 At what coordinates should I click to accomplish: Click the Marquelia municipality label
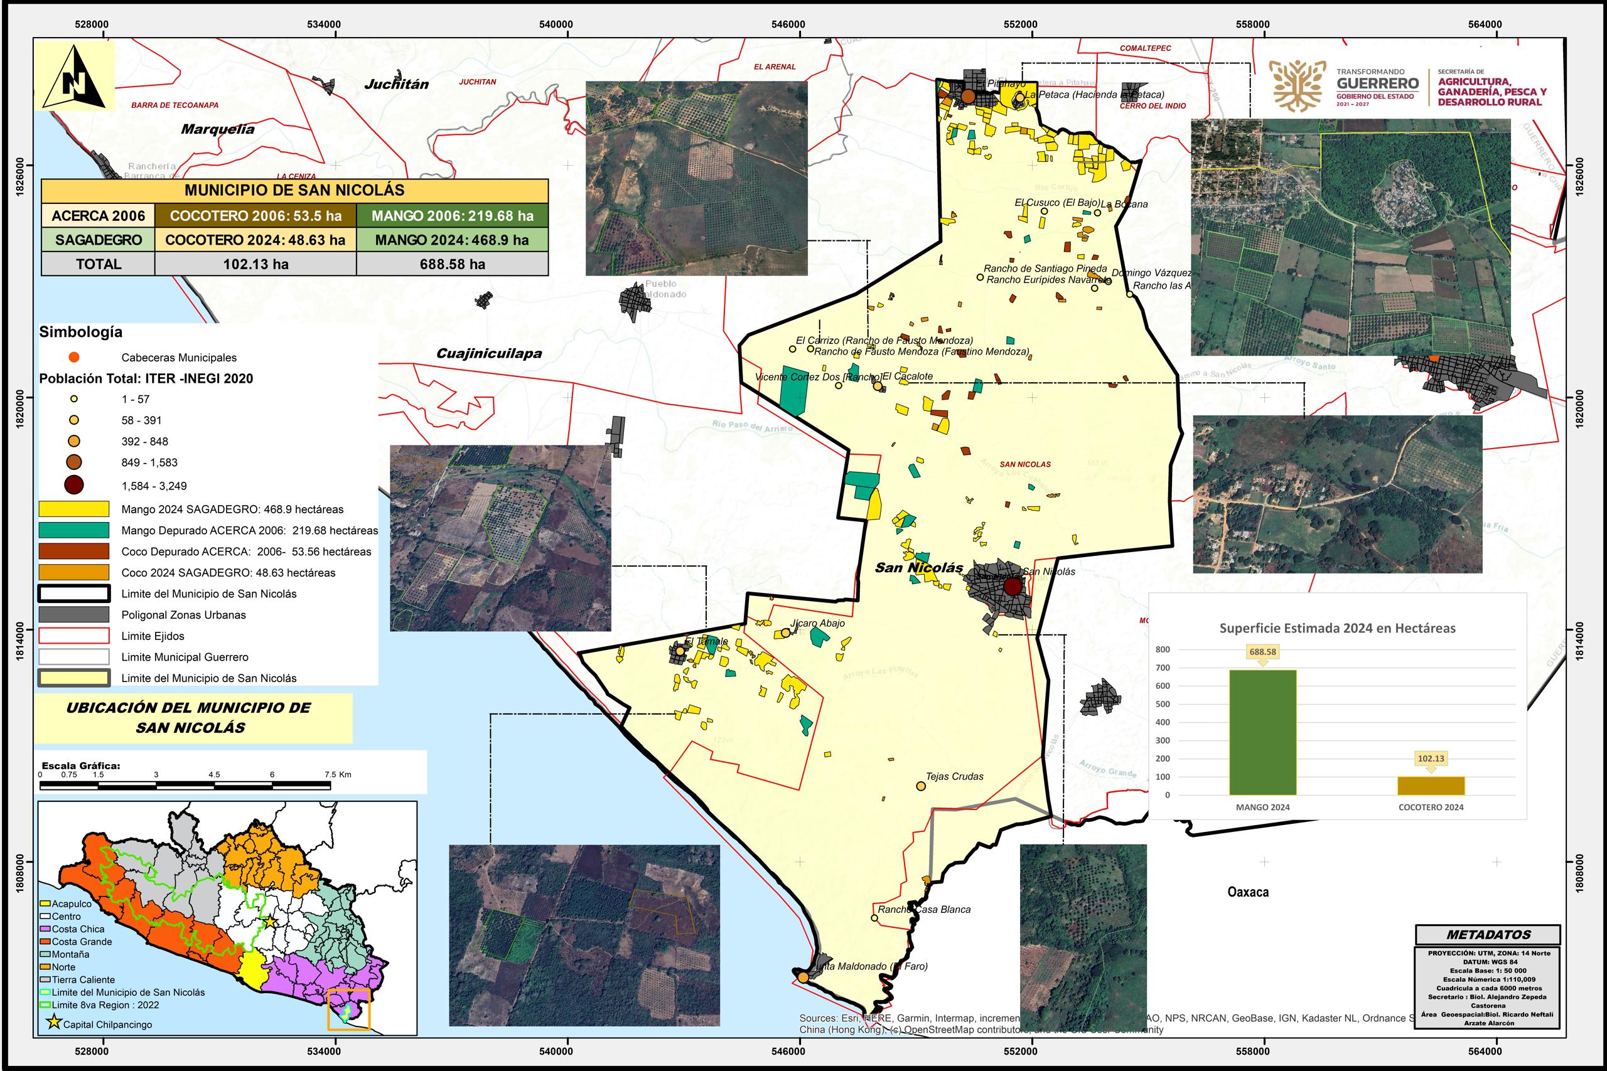[217, 129]
